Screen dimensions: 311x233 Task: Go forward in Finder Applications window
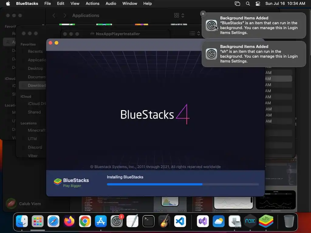pyautogui.click(x=65, y=15)
